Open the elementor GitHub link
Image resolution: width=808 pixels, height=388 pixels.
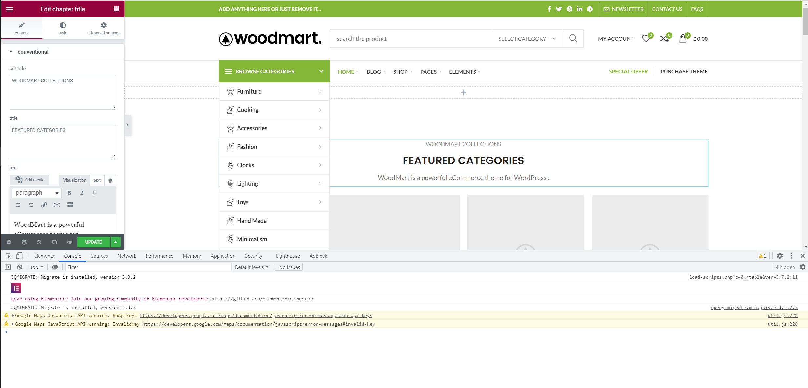(262, 299)
